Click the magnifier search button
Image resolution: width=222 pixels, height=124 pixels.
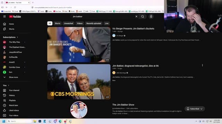[143, 17]
